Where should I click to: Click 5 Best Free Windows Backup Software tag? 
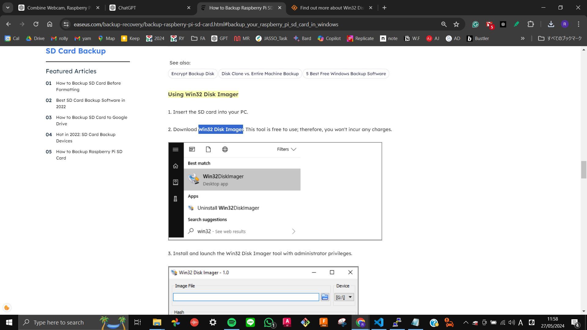[x=346, y=74]
